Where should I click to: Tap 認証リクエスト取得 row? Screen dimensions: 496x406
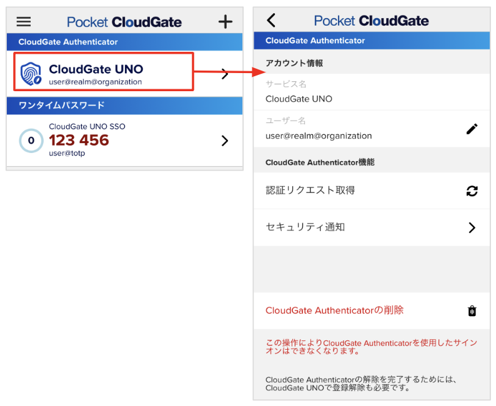tap(372, 191)
